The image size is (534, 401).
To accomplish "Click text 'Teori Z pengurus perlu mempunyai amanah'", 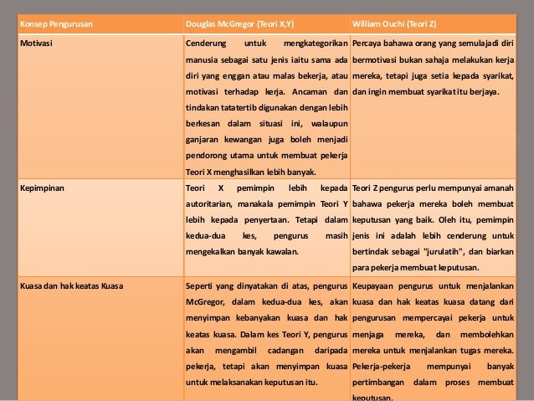I will click(433, 188).
